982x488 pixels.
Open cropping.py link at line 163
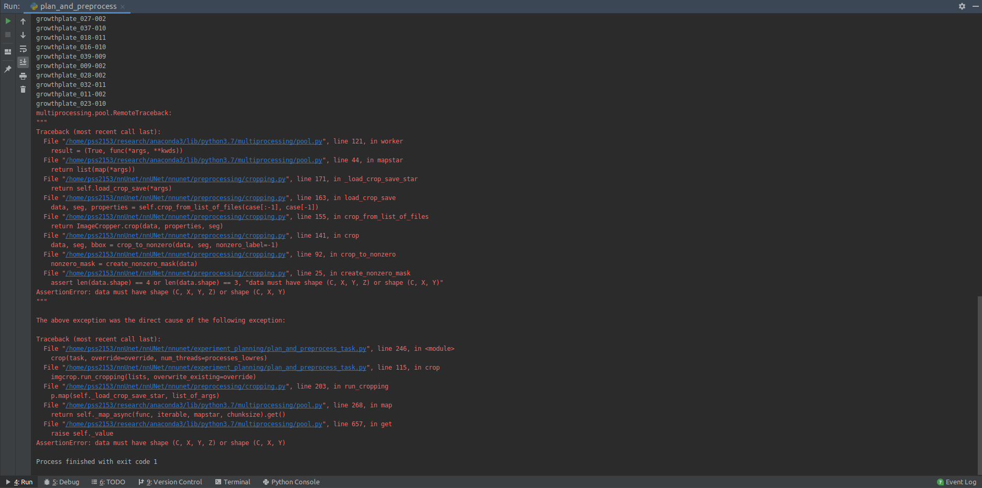pyautogui.click(x=176, y=198)
